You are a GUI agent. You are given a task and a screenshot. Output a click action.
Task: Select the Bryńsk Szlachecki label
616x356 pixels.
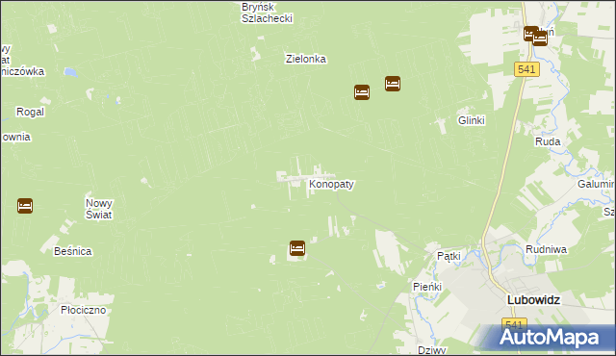click(268, 13)
